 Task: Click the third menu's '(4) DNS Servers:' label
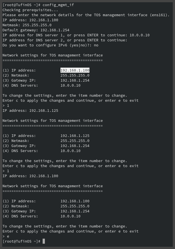[20, 216]
